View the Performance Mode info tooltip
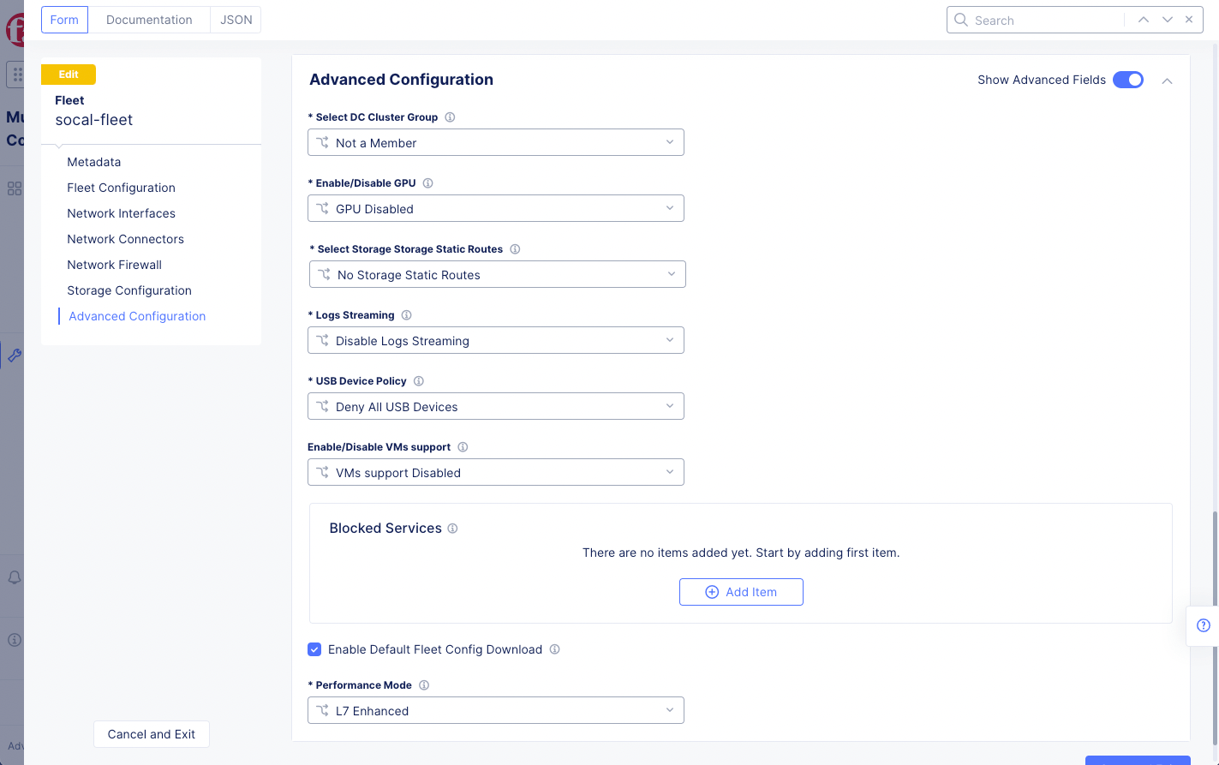The width and height of the screenshot is (1219, 765). pos(424,684)
